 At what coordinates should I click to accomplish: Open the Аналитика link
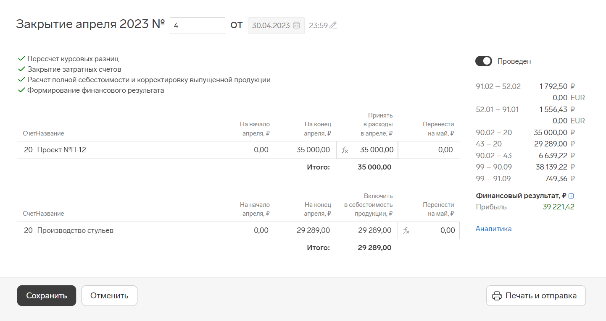click(494, 229)
